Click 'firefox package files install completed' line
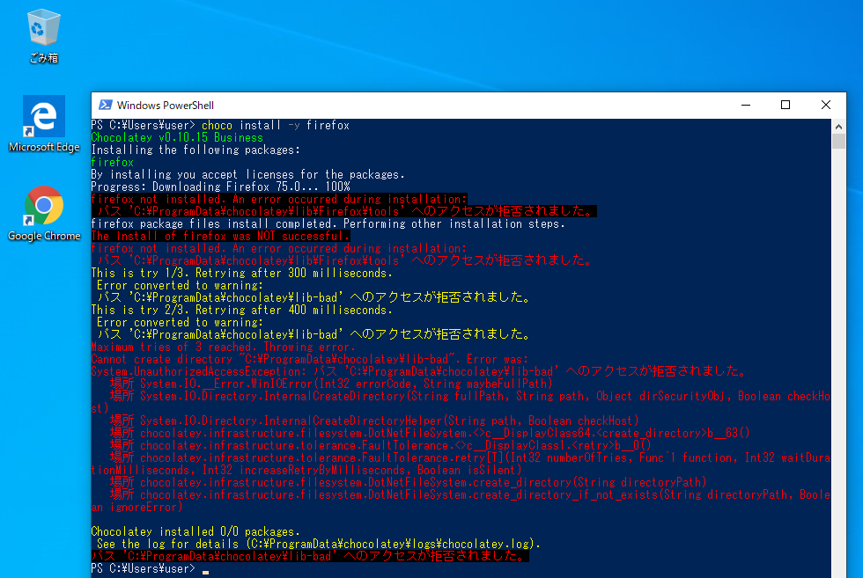The width and height of the screenshot is (863, 578). point(328,223)
